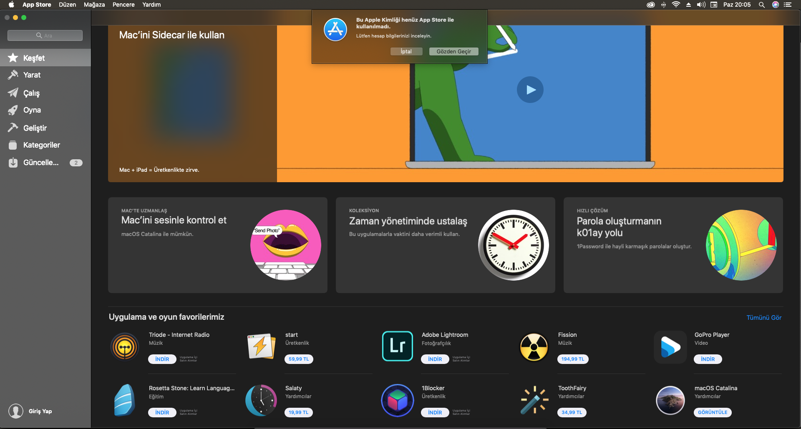Open the Parola oluşturmanın k01ay yolu card
Screen dimensions: 801x429
click(673, 245)
